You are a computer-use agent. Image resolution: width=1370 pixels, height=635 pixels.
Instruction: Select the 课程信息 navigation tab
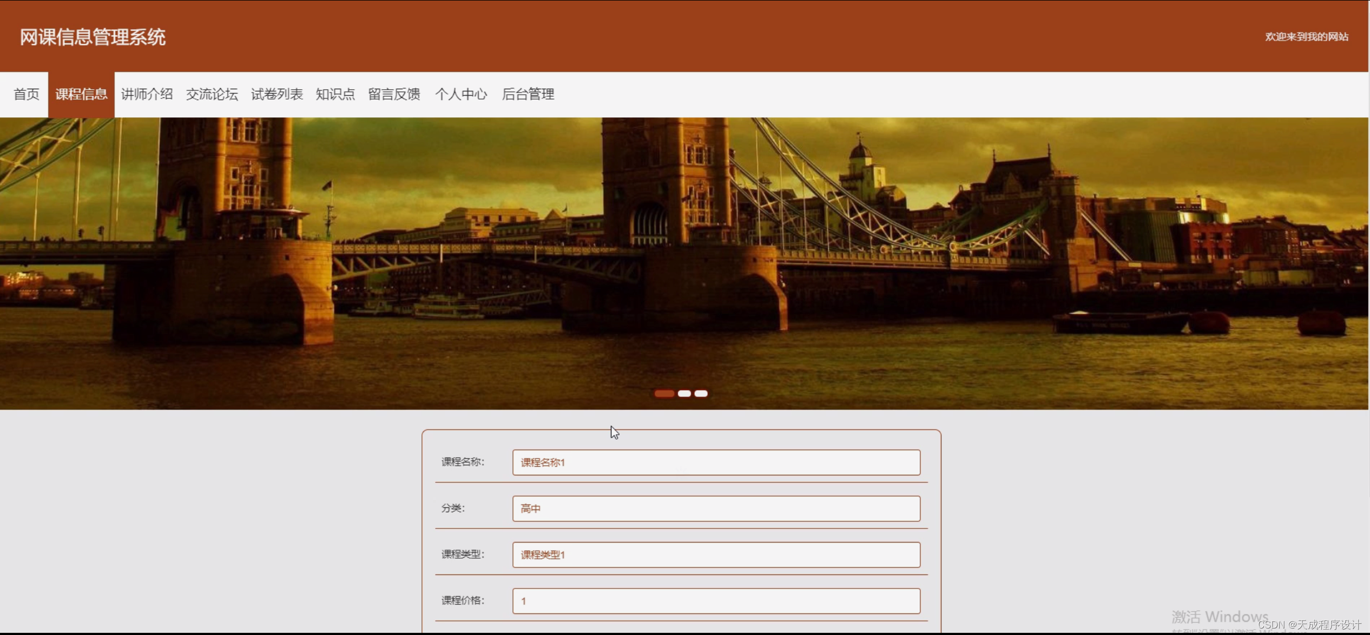pos(81,94)
